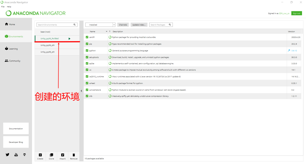Open the Community section

tap(16, 61)
